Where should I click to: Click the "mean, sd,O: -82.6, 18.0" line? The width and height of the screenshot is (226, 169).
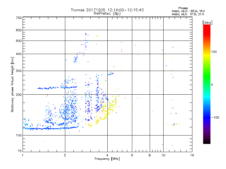coord(188,11)
